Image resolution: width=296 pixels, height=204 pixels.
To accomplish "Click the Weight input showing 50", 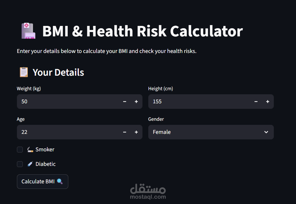I will [58, 102].
